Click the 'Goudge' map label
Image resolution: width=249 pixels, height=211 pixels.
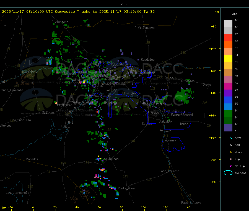121,84
